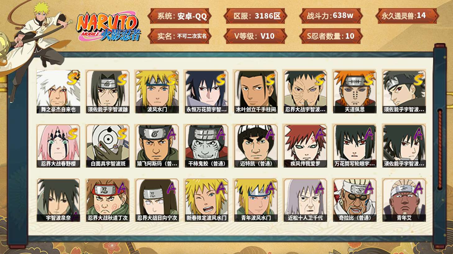Select the 舞之豪杰自来也 ninja portrait

pyautogui.click(x=58, y=91)
